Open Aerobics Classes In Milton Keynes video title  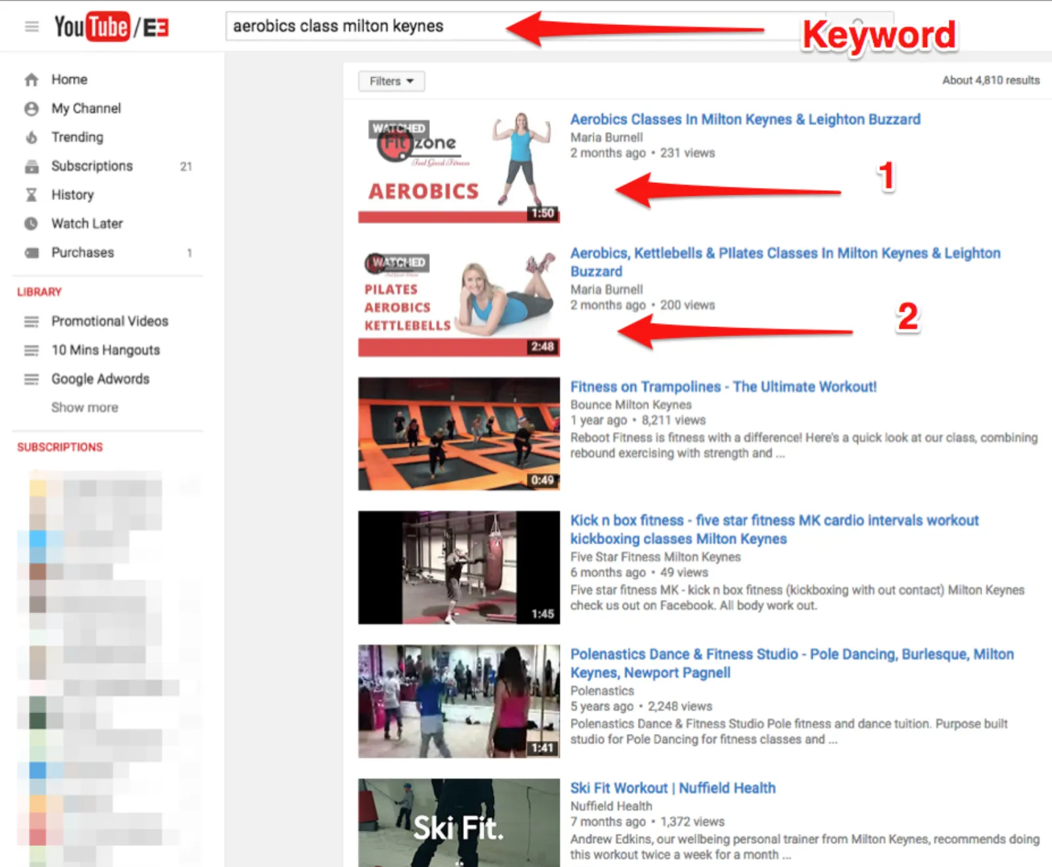click(745, 120)
